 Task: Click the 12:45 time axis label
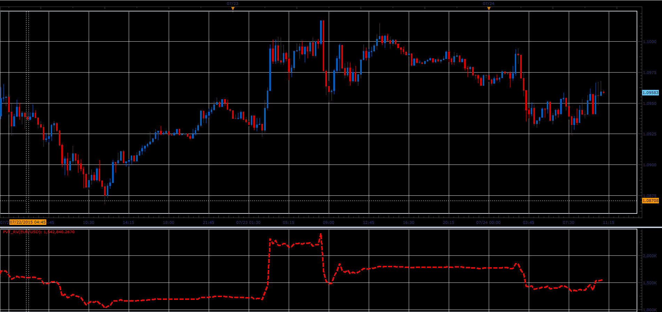368,222
